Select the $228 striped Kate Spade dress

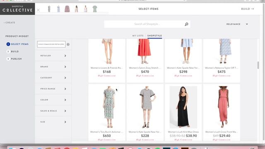click(145, 113)
